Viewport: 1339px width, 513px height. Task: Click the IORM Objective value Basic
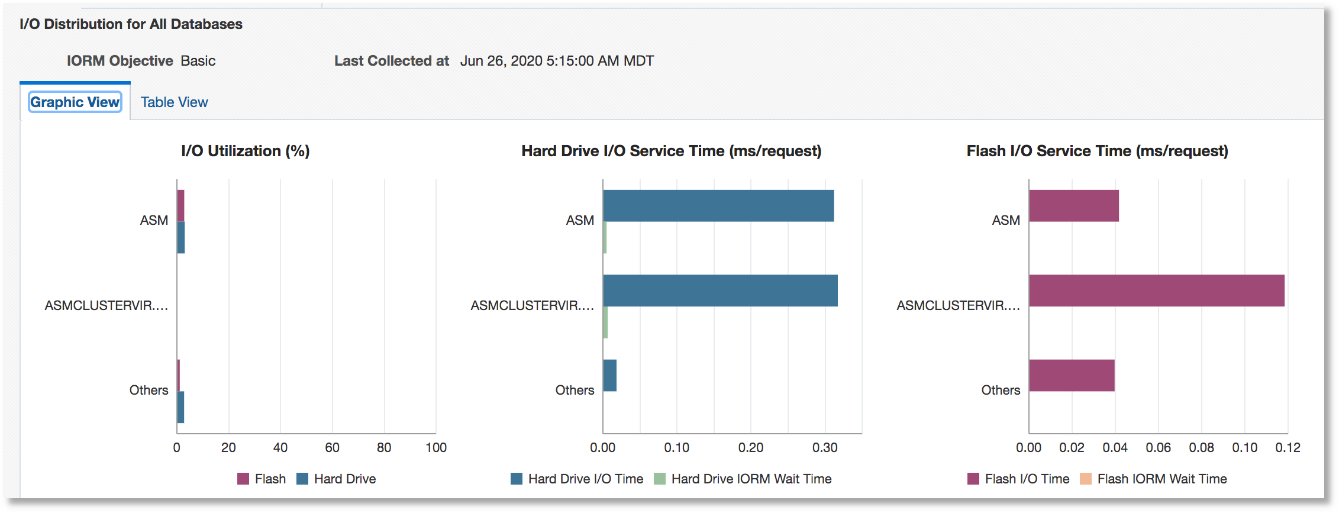click(198, 61)
